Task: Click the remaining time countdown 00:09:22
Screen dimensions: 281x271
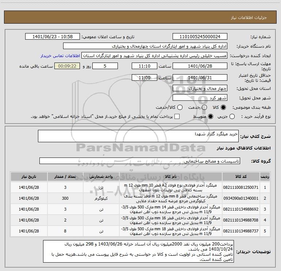Action: pyautogui.click(x=67, y=66)
